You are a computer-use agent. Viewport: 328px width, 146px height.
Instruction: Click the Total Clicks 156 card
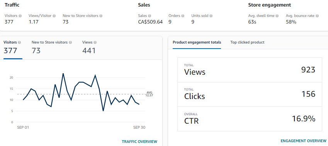tap(250, 94)
